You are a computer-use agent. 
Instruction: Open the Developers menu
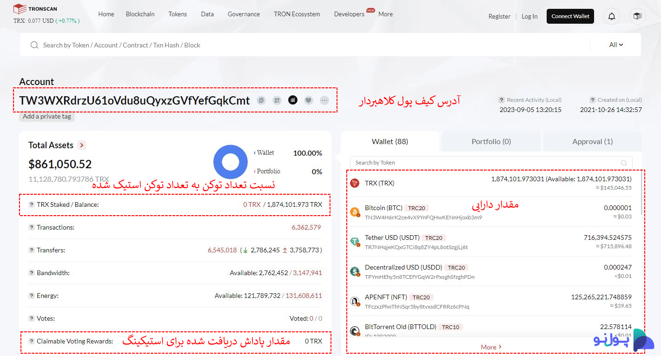[349, 14]
